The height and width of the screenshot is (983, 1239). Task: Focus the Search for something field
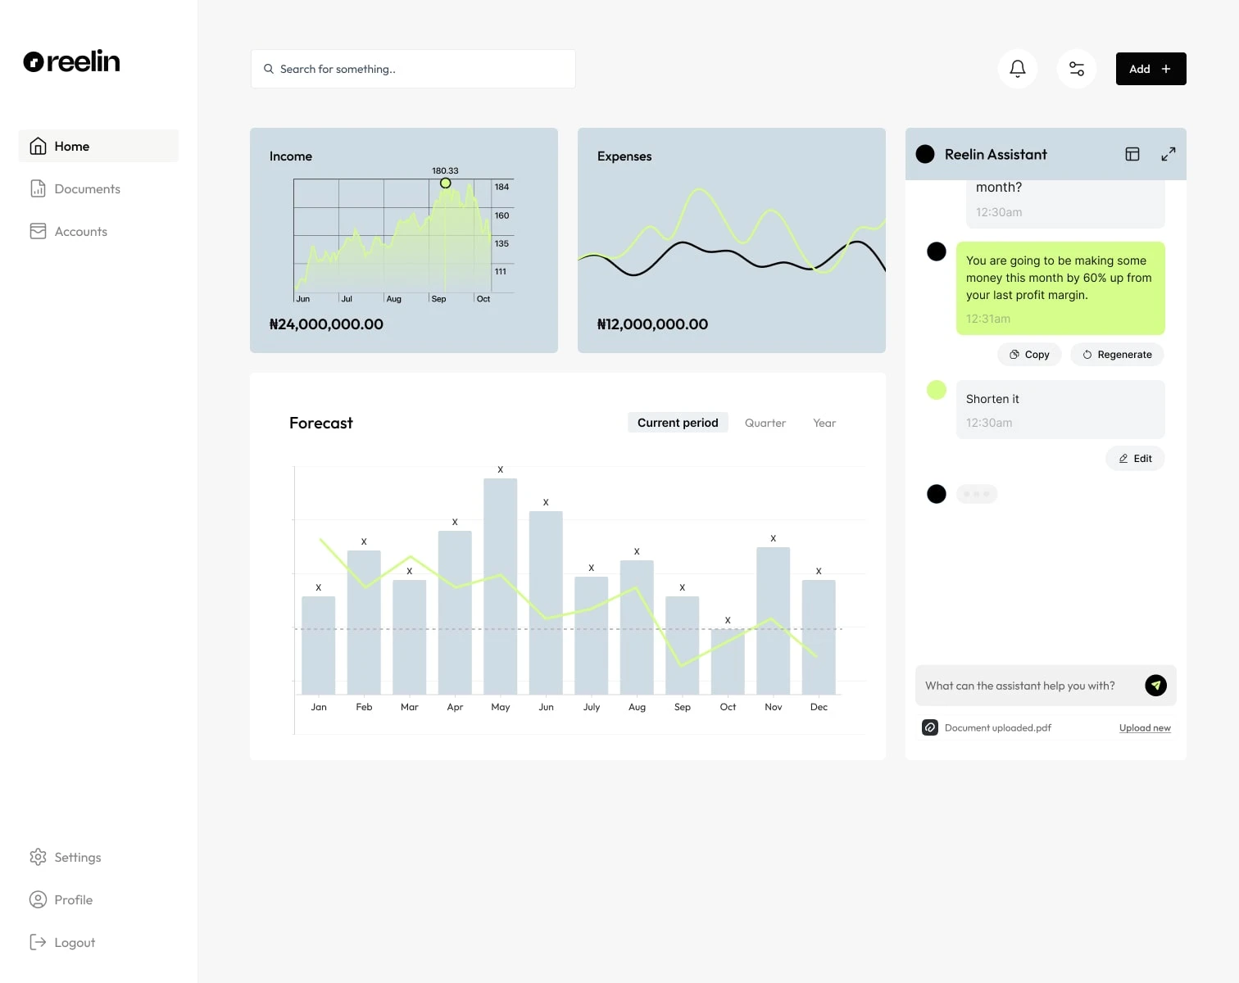click(x=413, y=69)
